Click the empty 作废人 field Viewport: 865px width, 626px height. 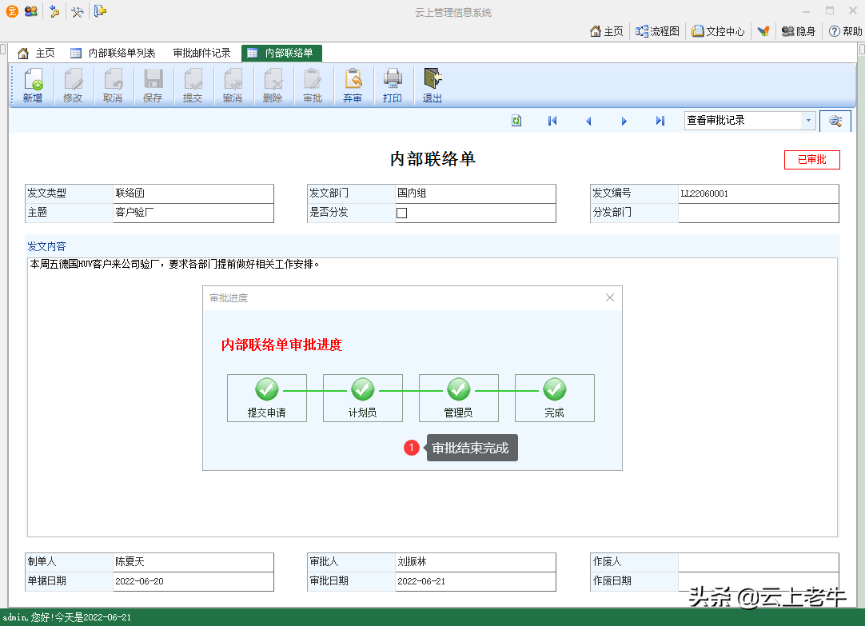[759, 562]
